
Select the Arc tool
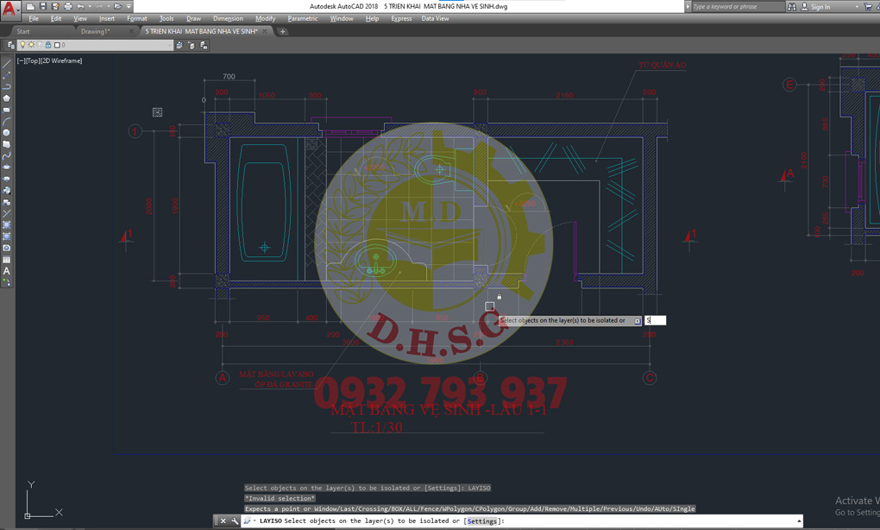pos(7,121)
